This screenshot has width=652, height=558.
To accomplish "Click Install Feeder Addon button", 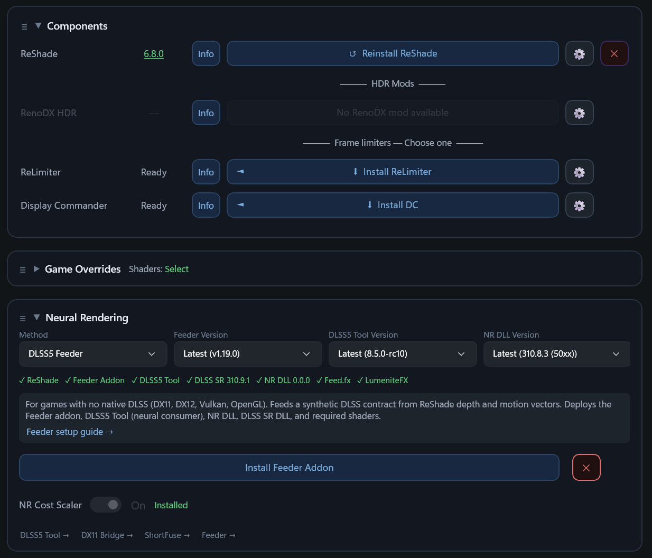I will click(289, 468).
